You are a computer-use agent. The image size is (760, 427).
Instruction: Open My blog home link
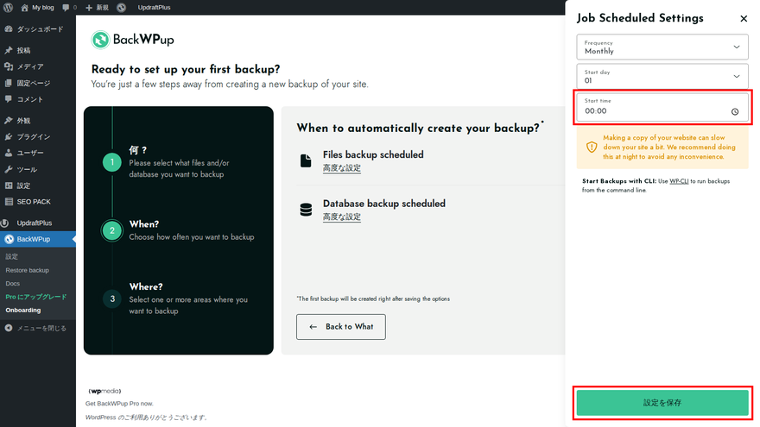coord(37,7)
